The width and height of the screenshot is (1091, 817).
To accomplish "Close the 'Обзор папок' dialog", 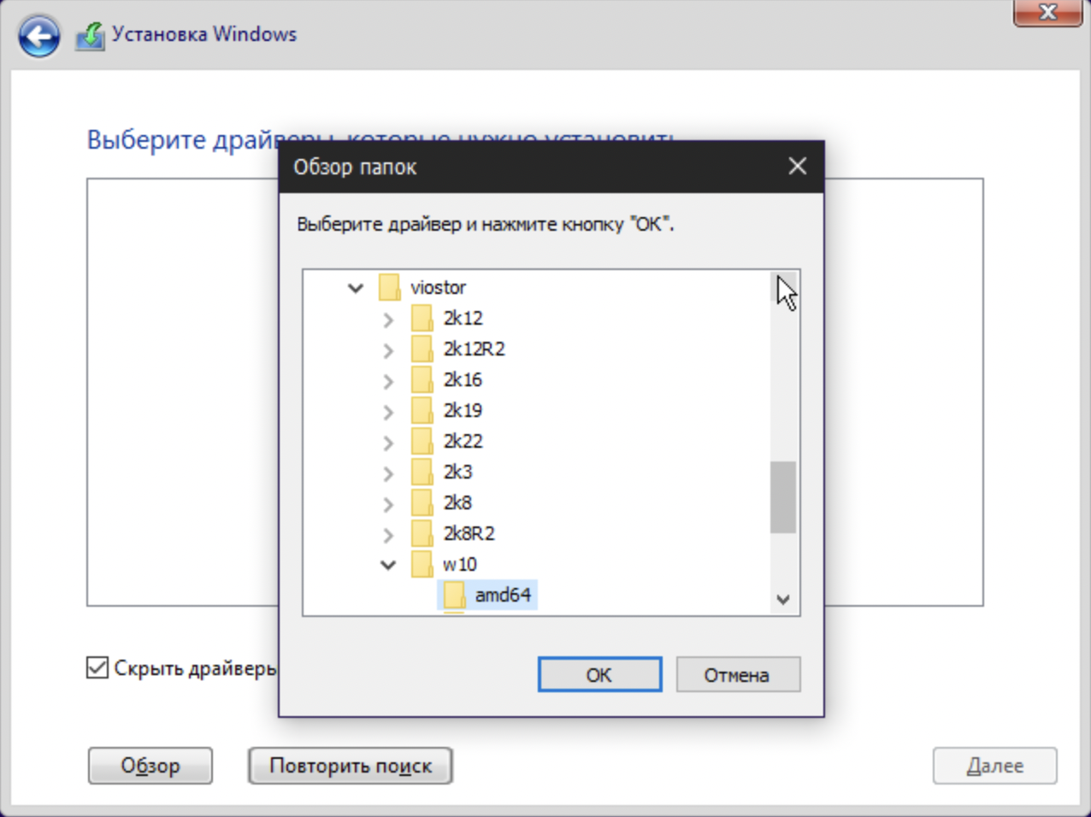I will (797, 166).
